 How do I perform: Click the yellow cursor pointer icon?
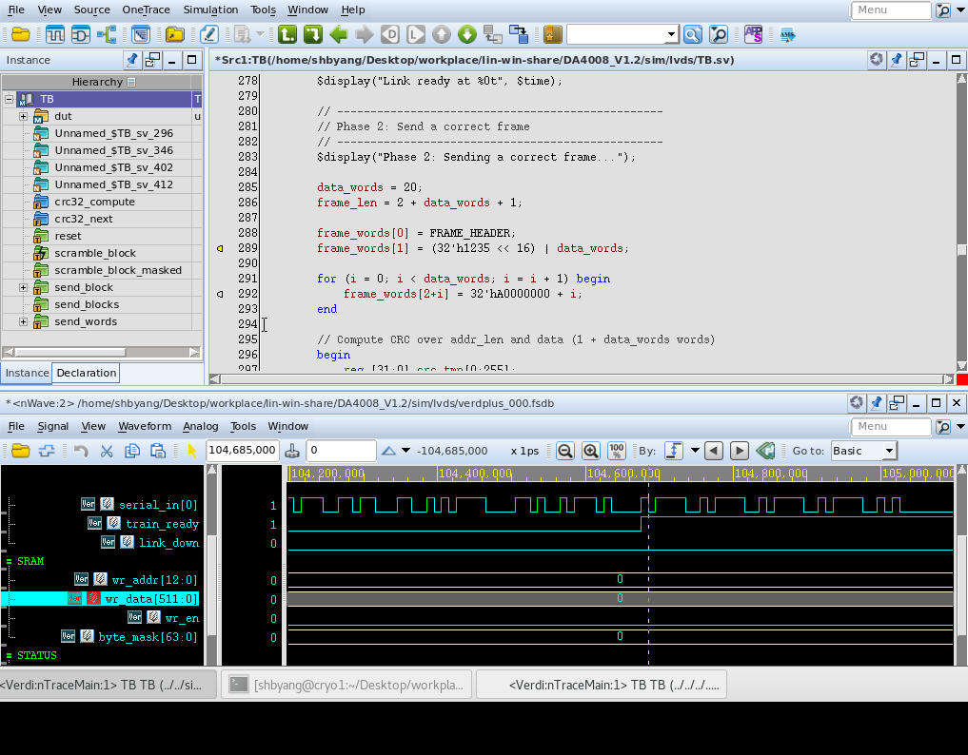[192, 451]
